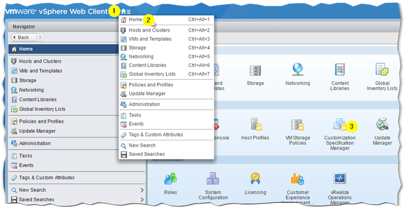Expand the Saved Searches chevron in Navigator
Viewport: 405px width, 210px height.
click(x=142, y=200)
